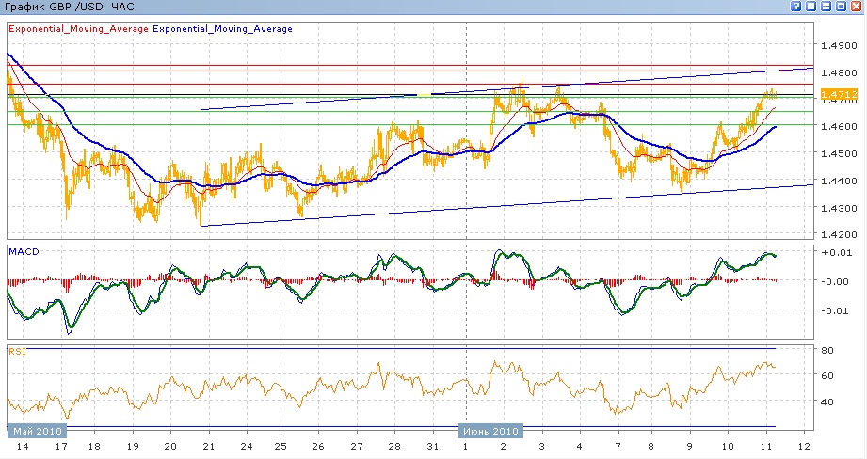Viewport: 867px width, 459px height.
Task: Click the 1.4900 price axis label
Action: 838,45
